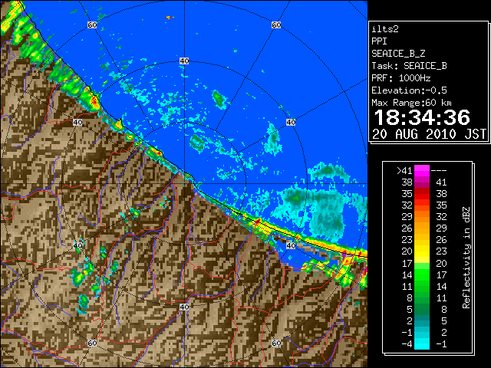Pick the cyan -4 dBZ legend swatch

click(422, 344)
